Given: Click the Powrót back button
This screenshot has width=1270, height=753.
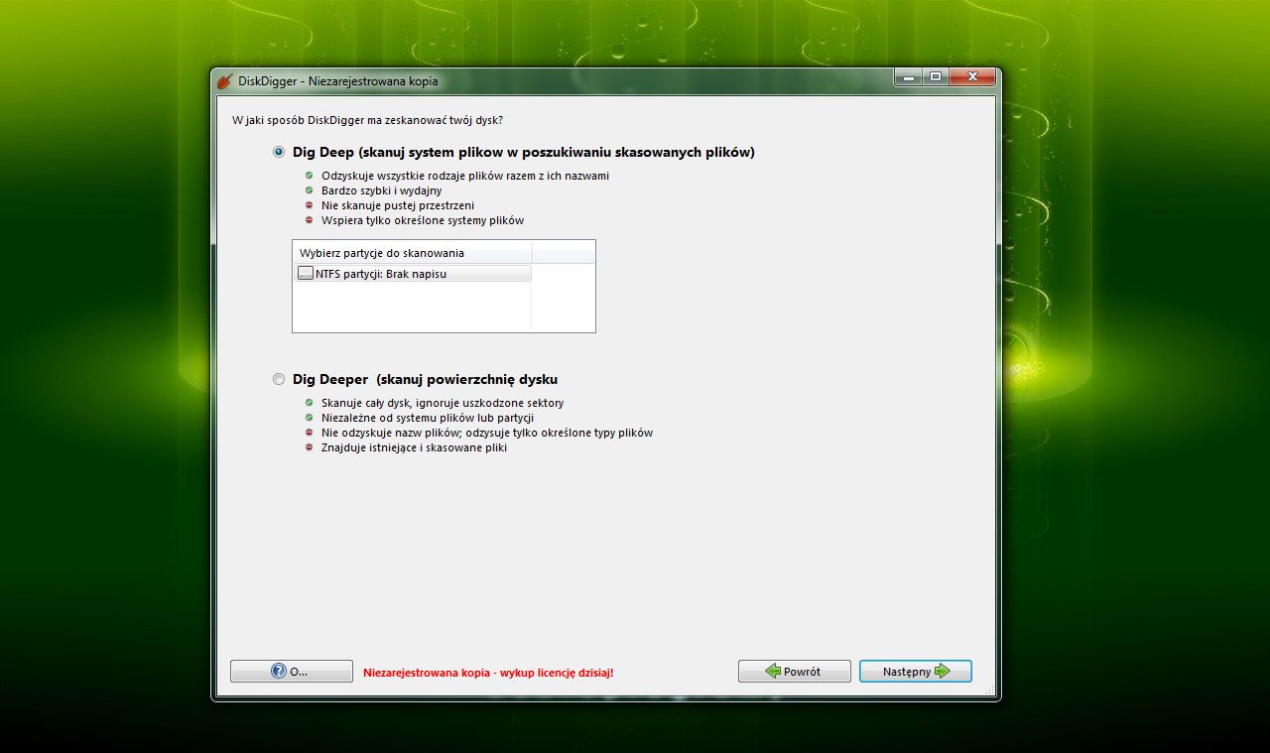Looking at the screenshot, I should coord(794,672).
